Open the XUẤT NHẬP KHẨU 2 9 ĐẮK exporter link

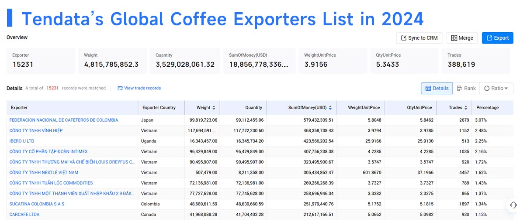coord(72,194)
